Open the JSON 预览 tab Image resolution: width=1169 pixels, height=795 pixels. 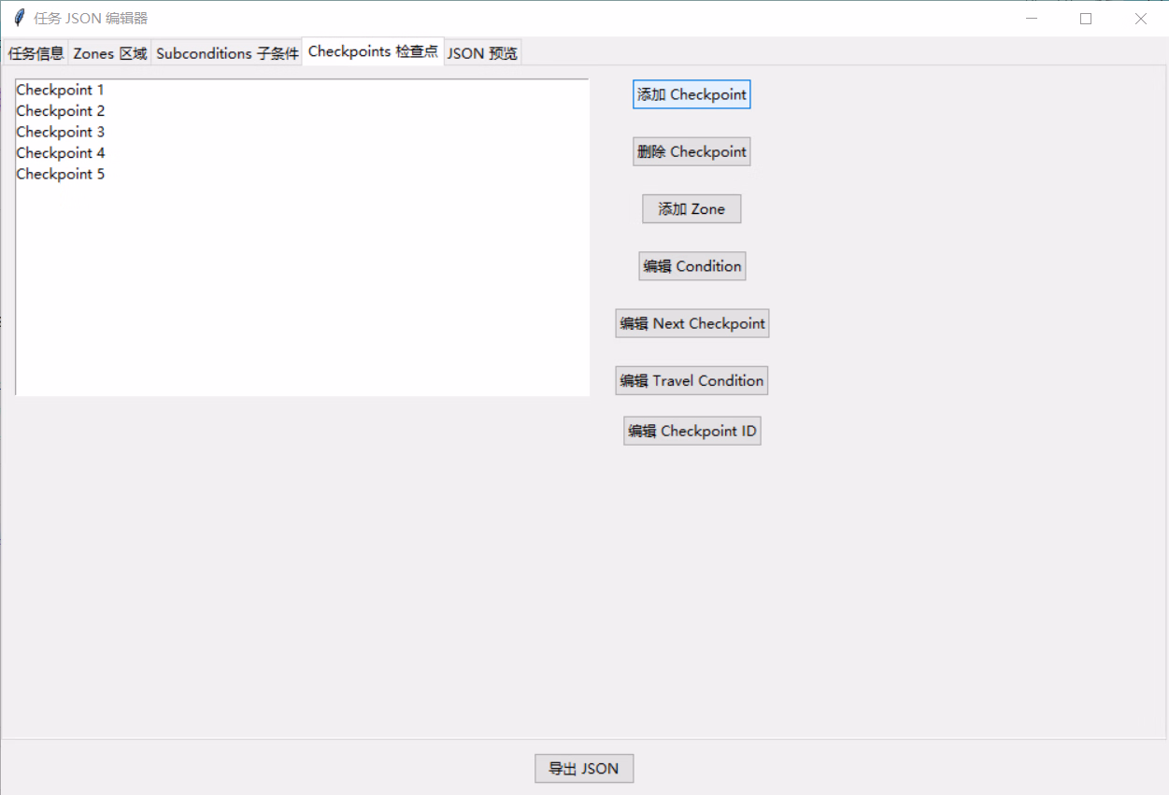(482, 53)
